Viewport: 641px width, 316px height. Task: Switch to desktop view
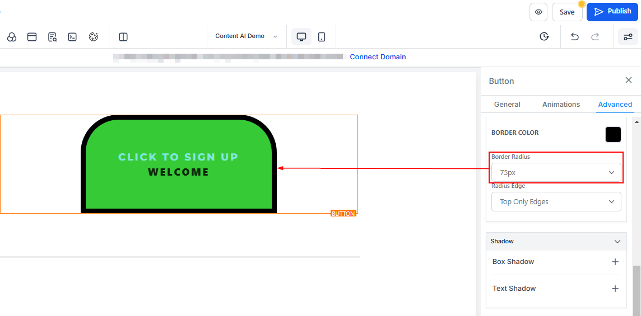coord(301,37)
